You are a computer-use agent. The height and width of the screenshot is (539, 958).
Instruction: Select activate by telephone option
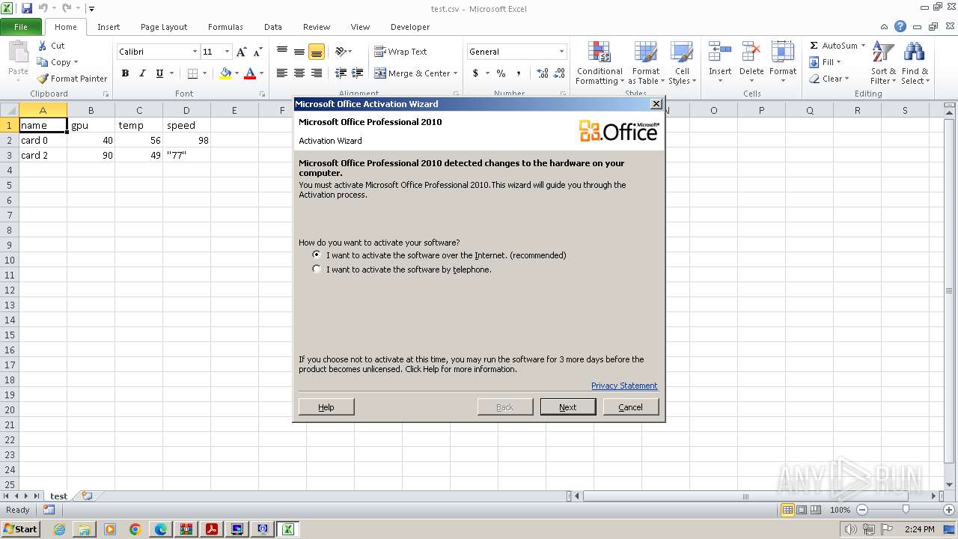tap(317, 269)
